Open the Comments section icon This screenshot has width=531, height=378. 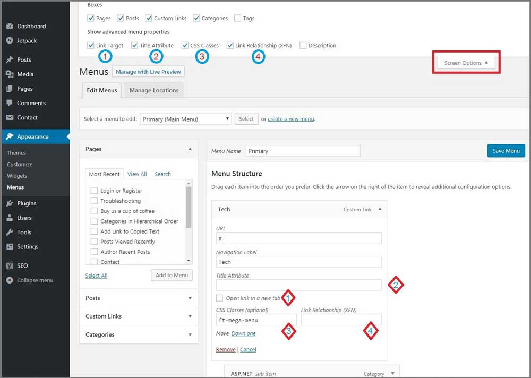(x=9, y=103)
